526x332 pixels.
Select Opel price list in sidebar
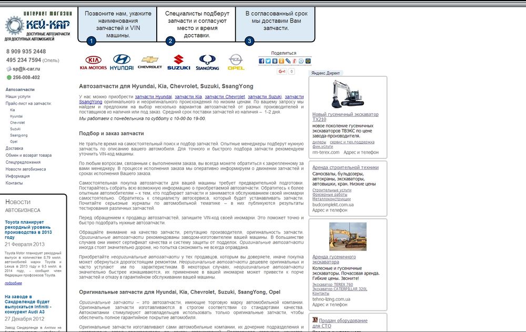point(14,142)
